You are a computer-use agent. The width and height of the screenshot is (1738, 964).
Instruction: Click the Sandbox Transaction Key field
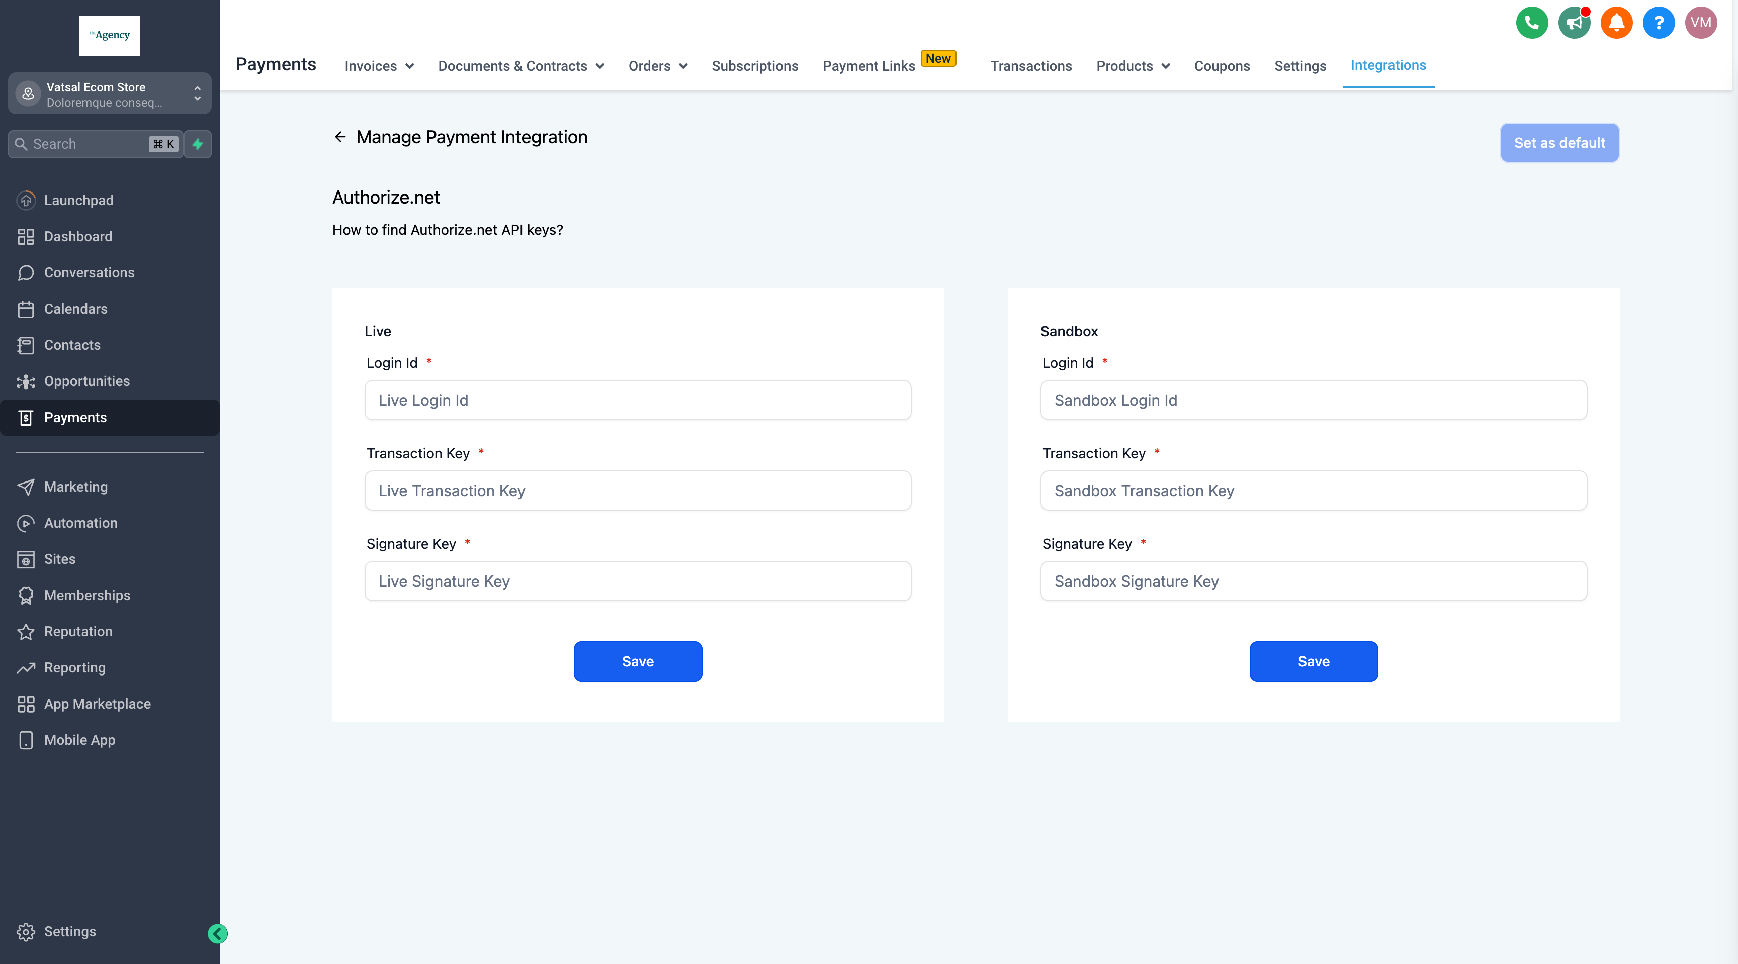click(1313, 491)
